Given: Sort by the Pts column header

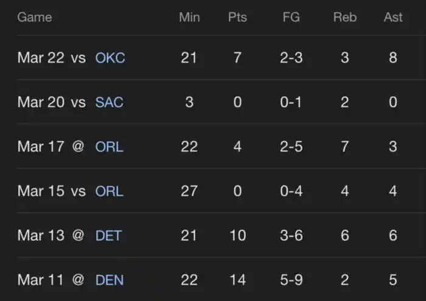Looking at the screenshot, I should pos(237,17).
